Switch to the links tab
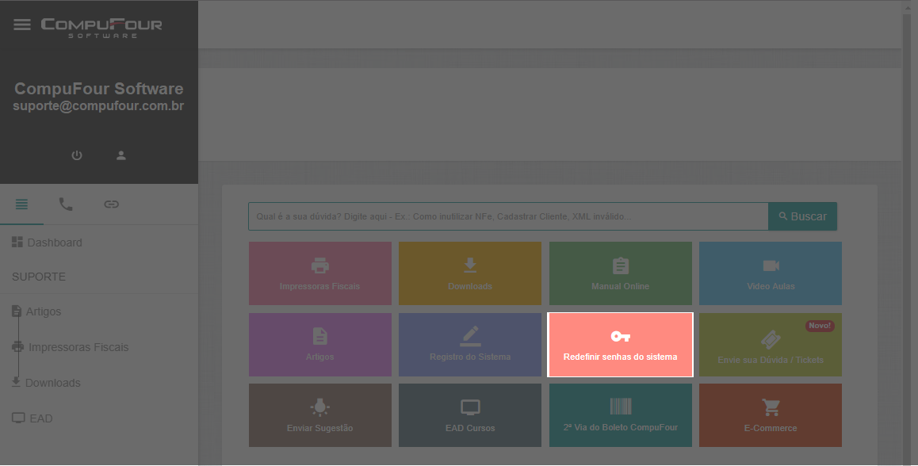918x466 pixels. click(111, 204)
